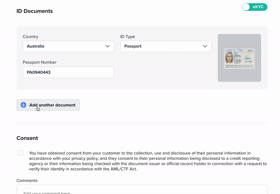Focus the Passport Number input field
Screen dimensions: 280x194
point(68,72)
